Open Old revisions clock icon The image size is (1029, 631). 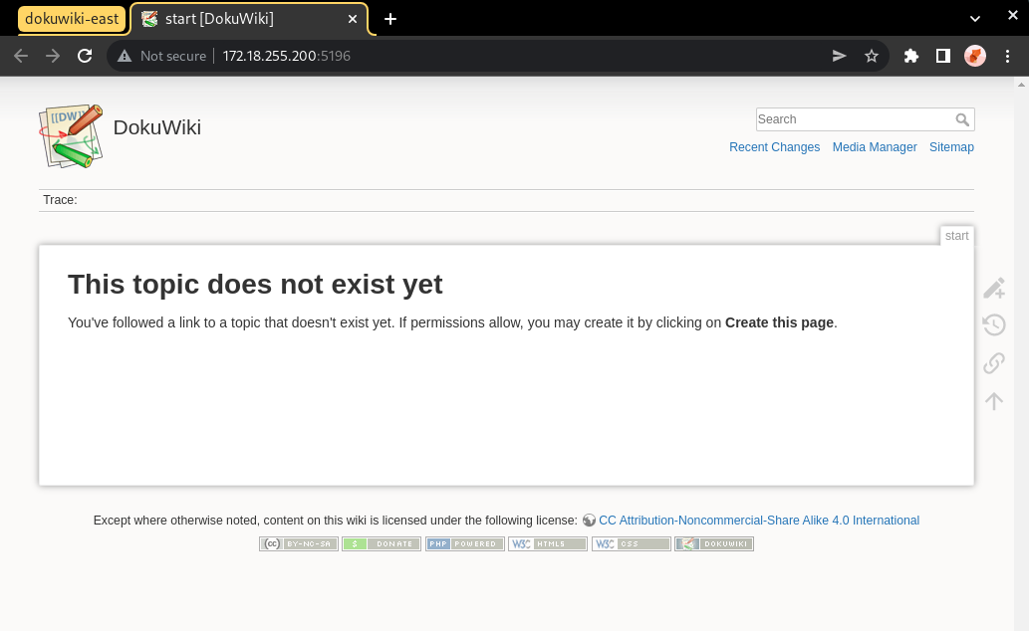[x=993, y=324]
